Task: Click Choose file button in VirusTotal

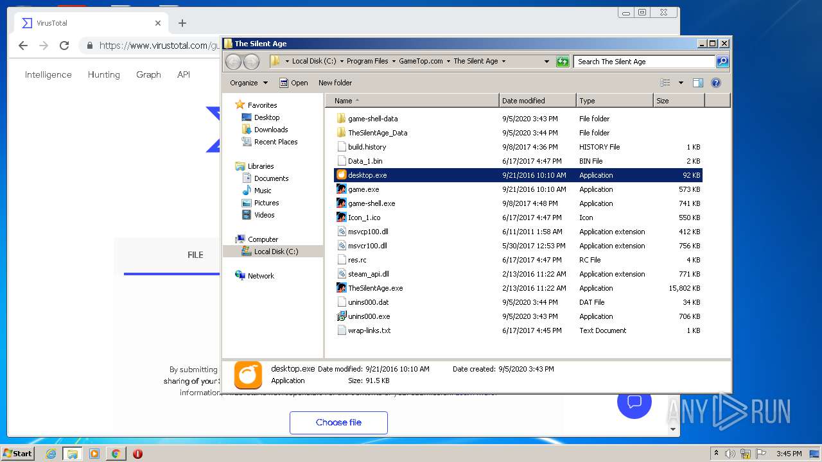Action: (338, 422)
